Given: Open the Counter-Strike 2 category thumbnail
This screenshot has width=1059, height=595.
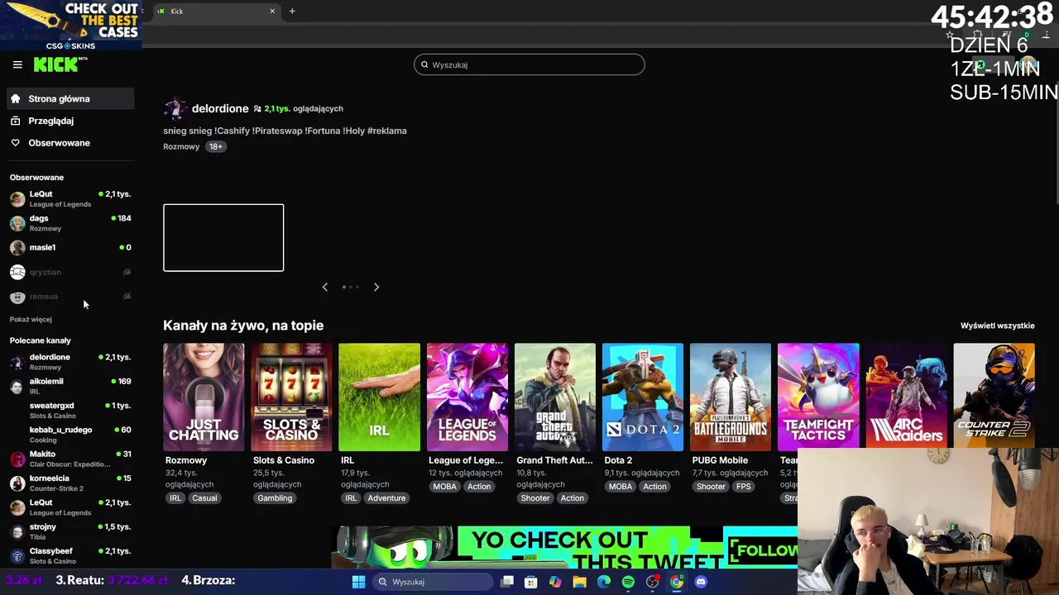Looking at the screenshot, I should [994, 397].
